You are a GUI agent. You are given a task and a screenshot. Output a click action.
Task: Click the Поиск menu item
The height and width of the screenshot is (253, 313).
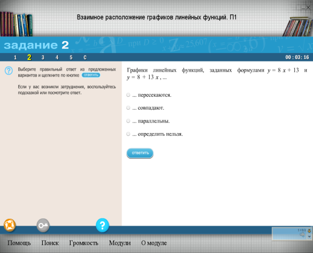(x=50, y=243)
